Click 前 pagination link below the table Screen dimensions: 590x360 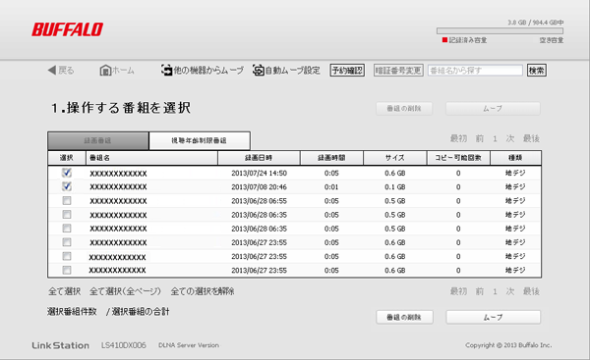tap(480, 291)
